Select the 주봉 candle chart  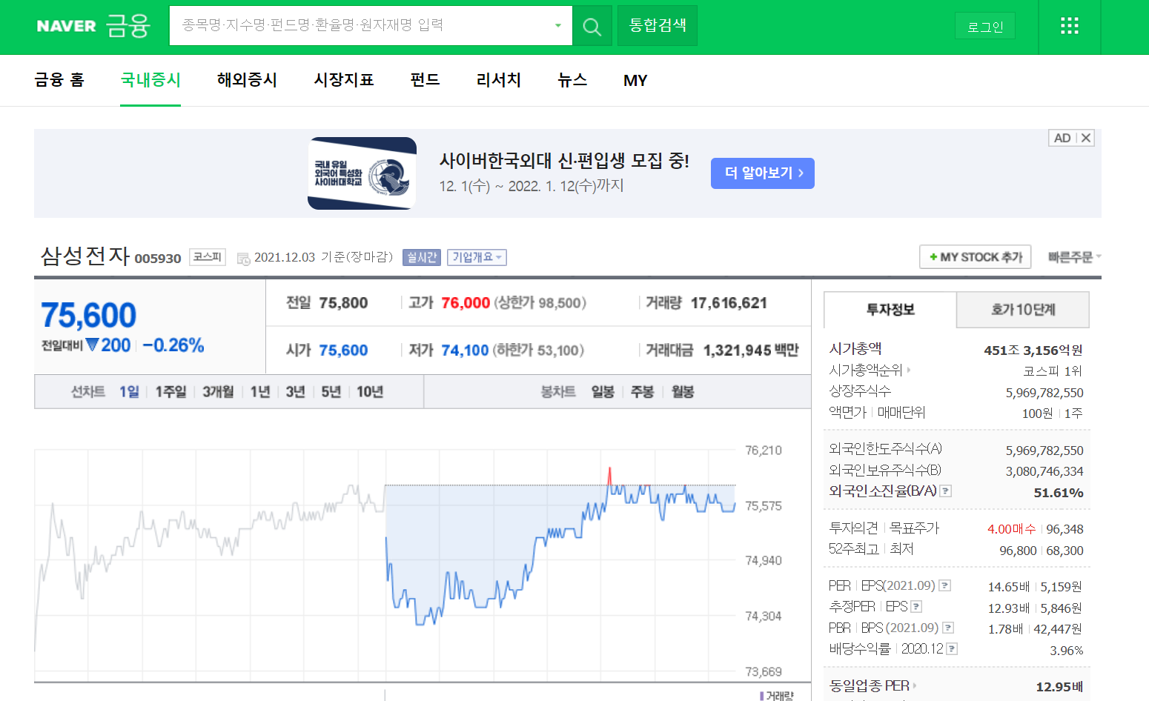coord(643,391)
